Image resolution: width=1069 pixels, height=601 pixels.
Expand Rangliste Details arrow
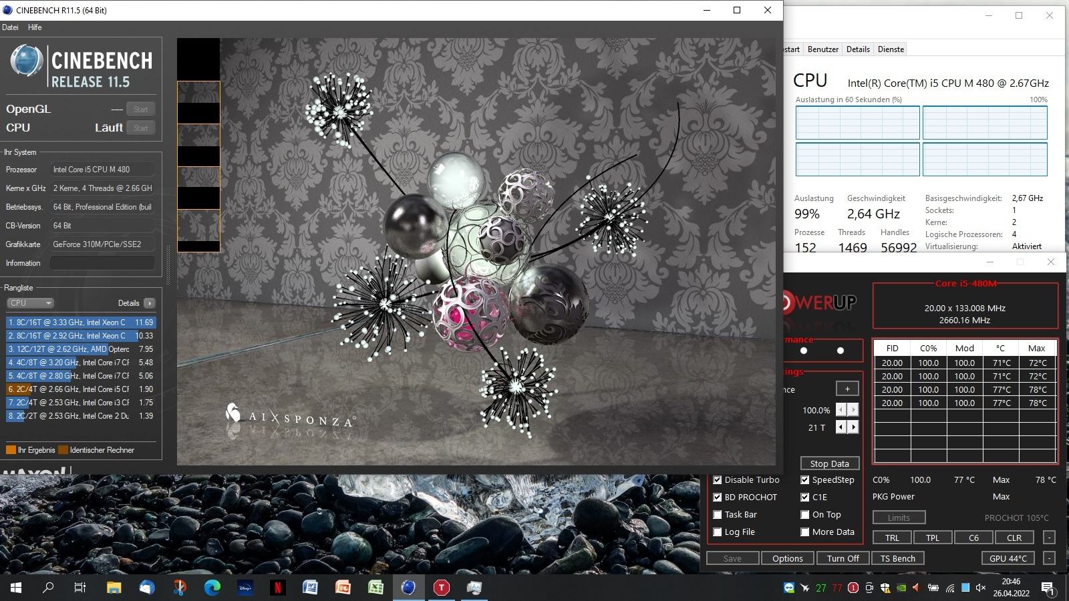click(x=149, y=303)
